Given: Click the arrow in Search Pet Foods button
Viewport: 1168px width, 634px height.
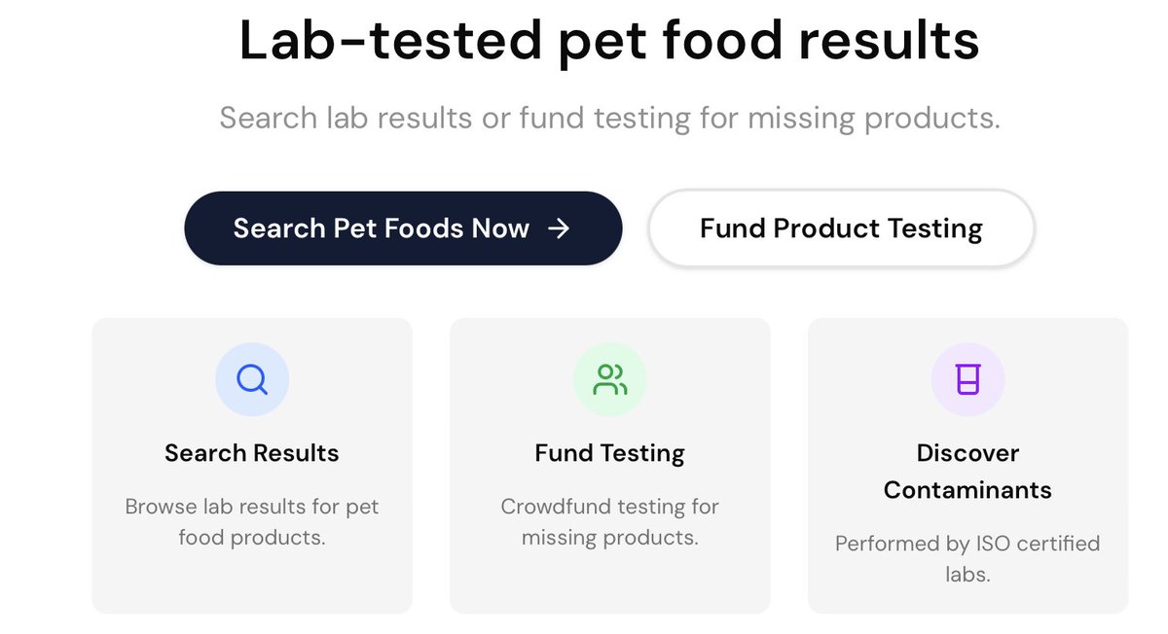Looking at the screenshot, I should click(559, 229).
